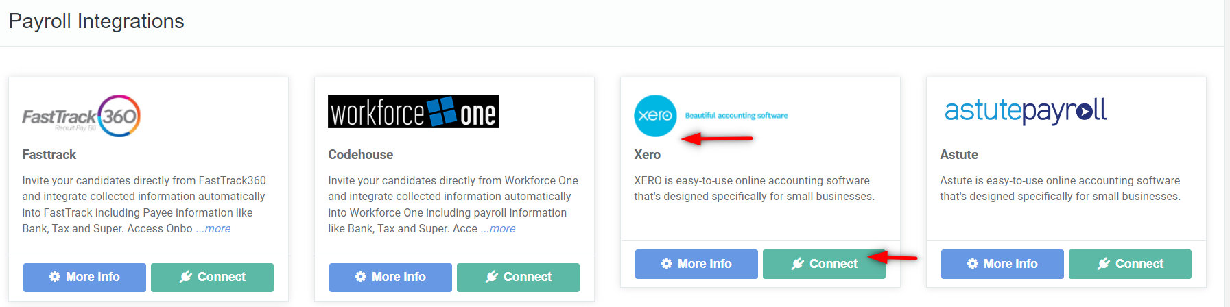The width and height of the screenshot is (1230, 307).
Task: Click gear icon in Xero More Info
Action: click(x=667, y=264)
